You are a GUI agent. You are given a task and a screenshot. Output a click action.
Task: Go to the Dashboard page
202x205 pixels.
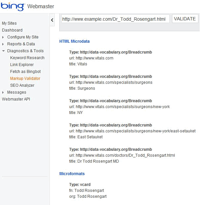click(12, 30)
